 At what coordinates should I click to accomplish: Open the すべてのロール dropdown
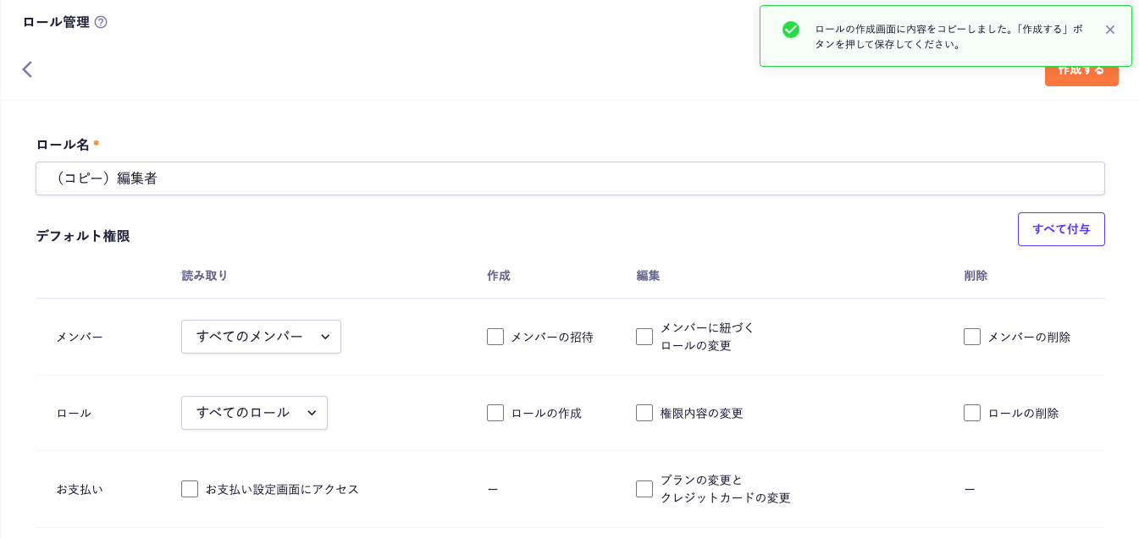tap(254, 413)
